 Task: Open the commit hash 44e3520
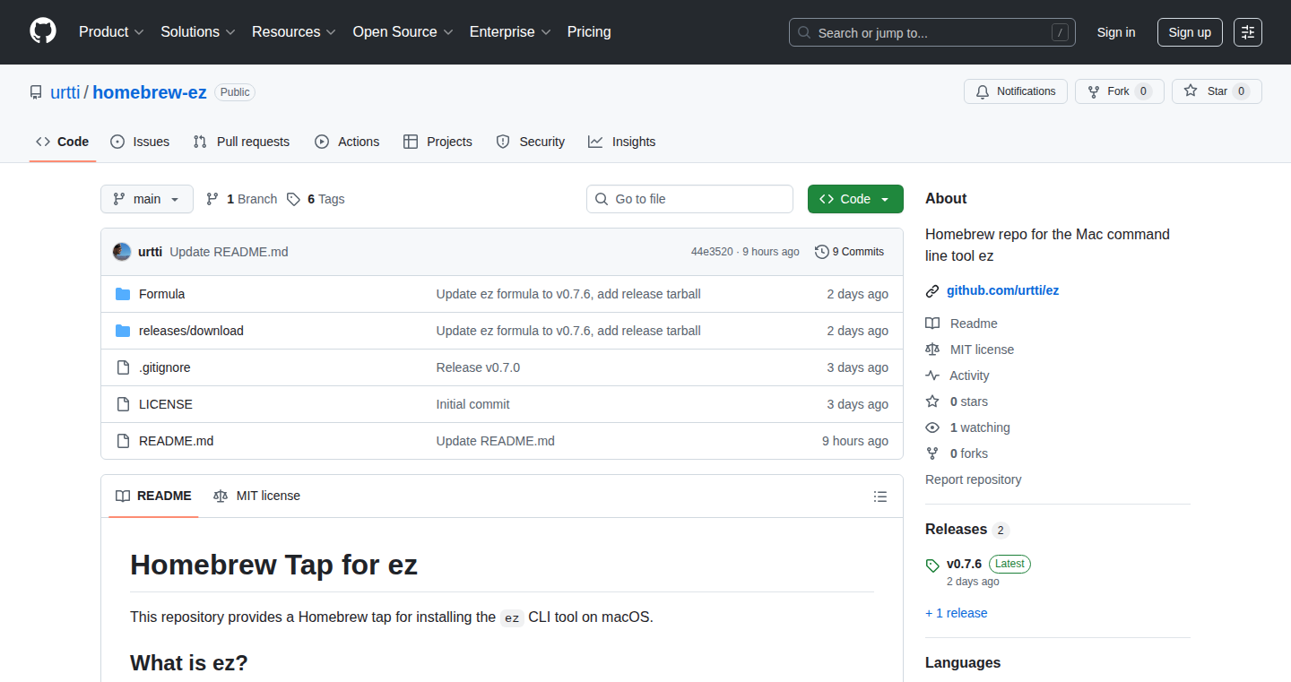pos(712,252)
